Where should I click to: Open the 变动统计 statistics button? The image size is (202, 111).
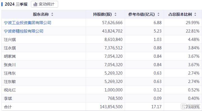[x=44, y=4]
